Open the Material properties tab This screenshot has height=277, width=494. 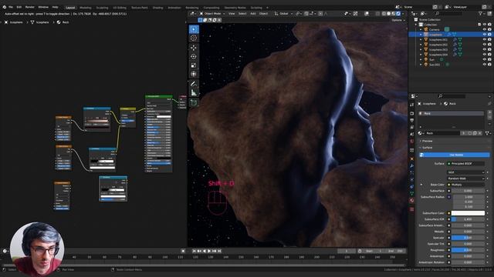[411, 200]
